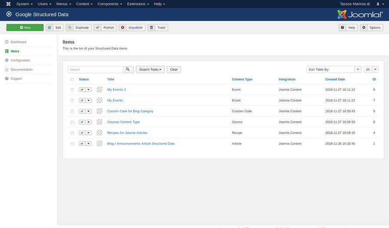Expand status dropdown for Custom Code row

[x=89, y=111]
